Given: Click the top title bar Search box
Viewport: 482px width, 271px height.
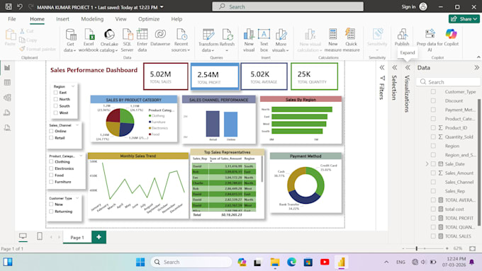Looking at the screenshot, I should point(288,6).
